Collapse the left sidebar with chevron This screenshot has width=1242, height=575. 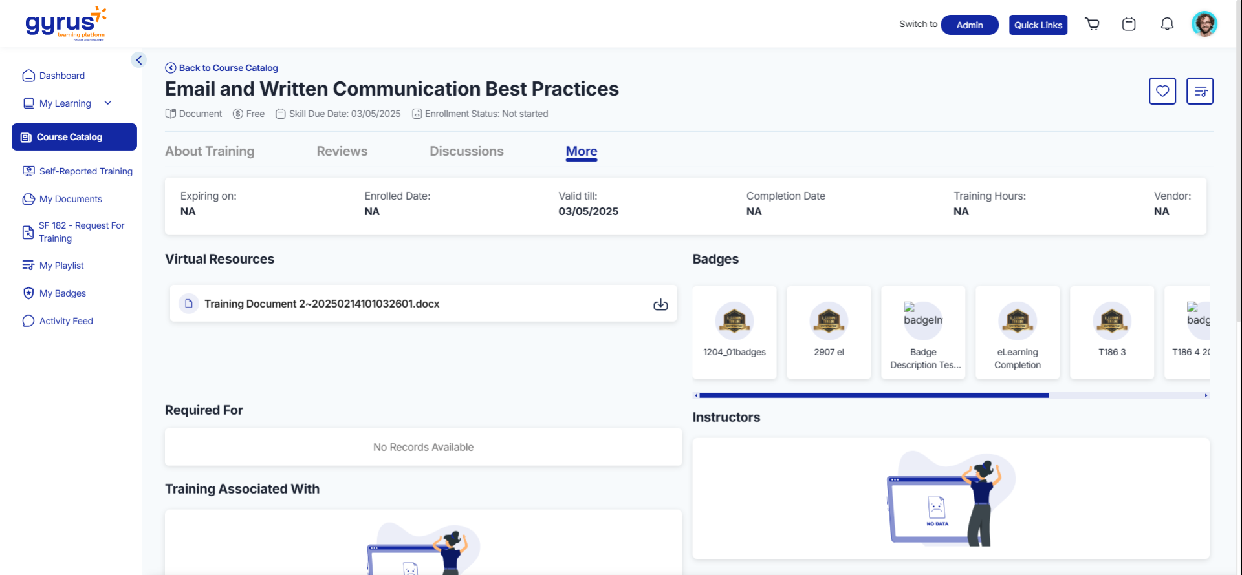click(138, 60)
